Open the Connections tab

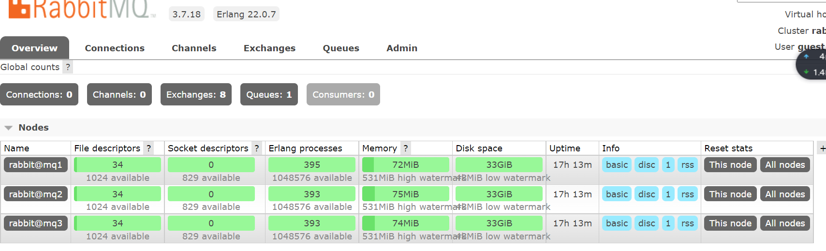point(115,48)
